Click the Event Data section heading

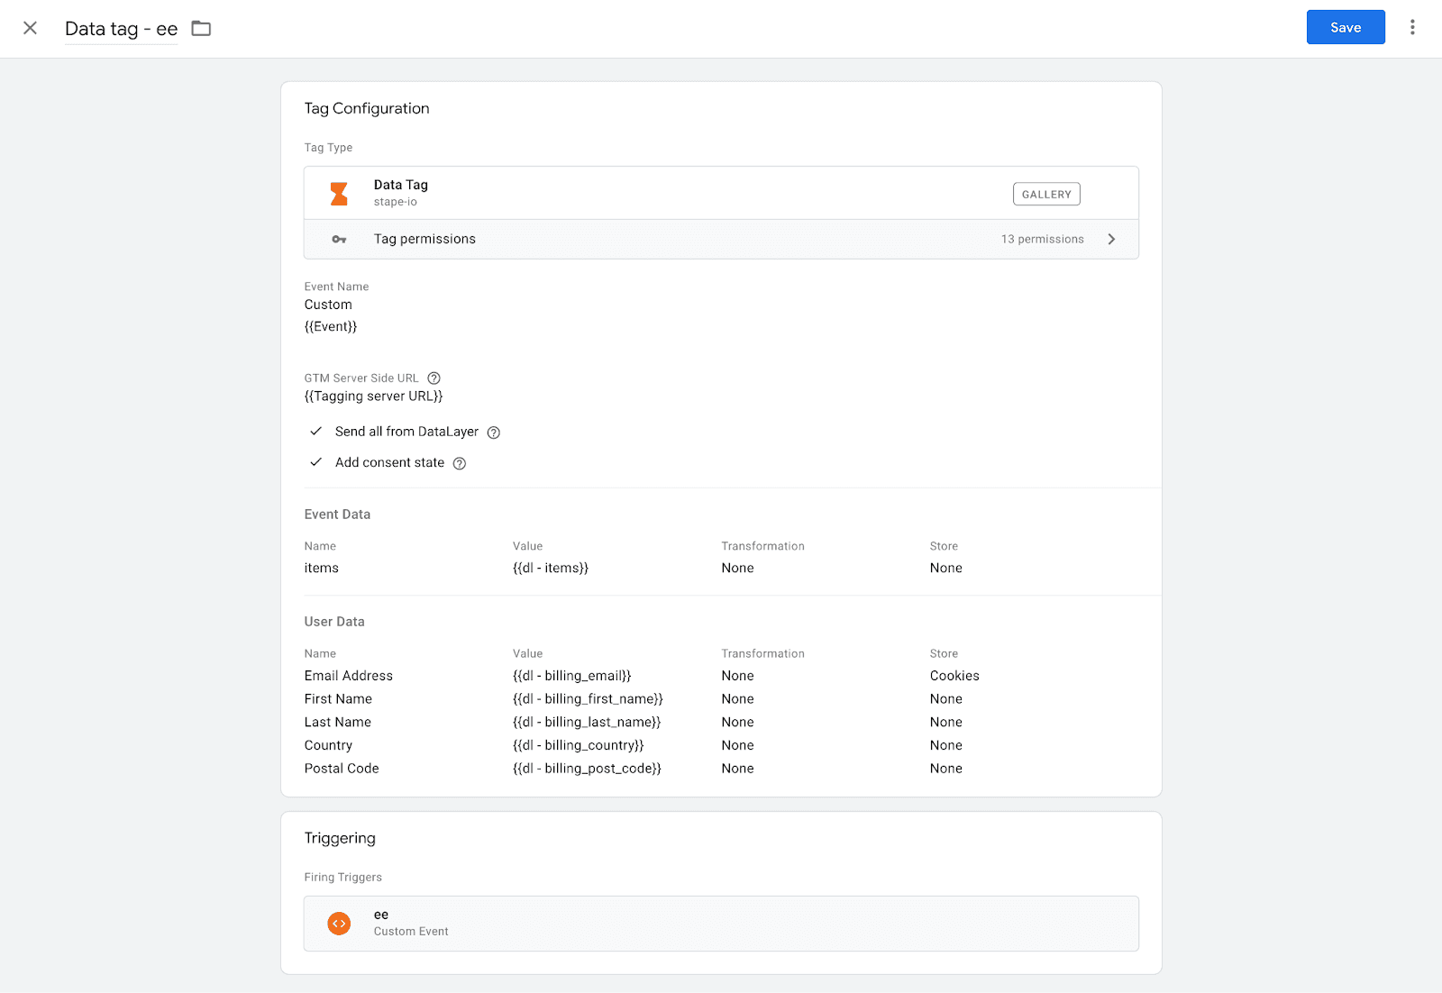[337, 515]
